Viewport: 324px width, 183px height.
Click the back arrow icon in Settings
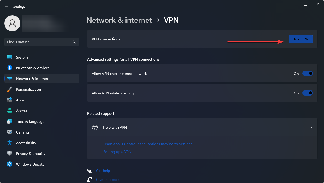[6, 6]
